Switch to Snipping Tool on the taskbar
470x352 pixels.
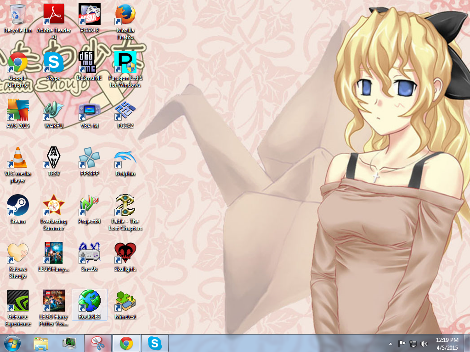pos(98,343)
